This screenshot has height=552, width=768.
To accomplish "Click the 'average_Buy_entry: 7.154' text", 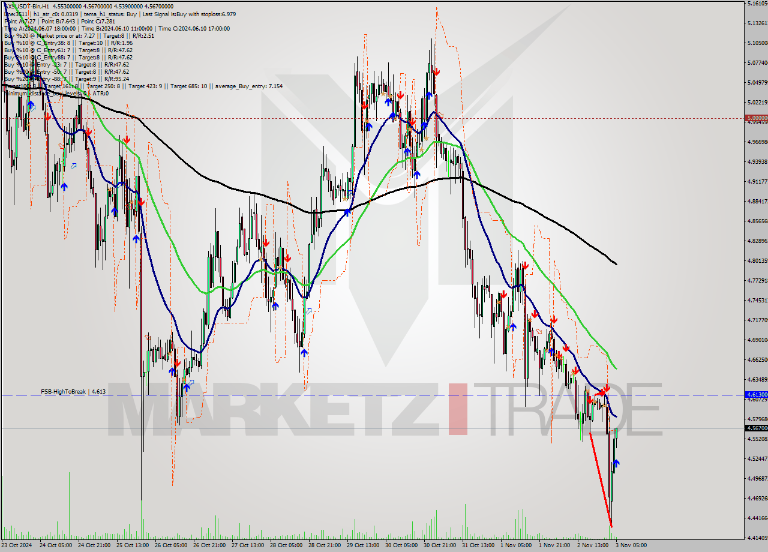I will click(248, 86).
